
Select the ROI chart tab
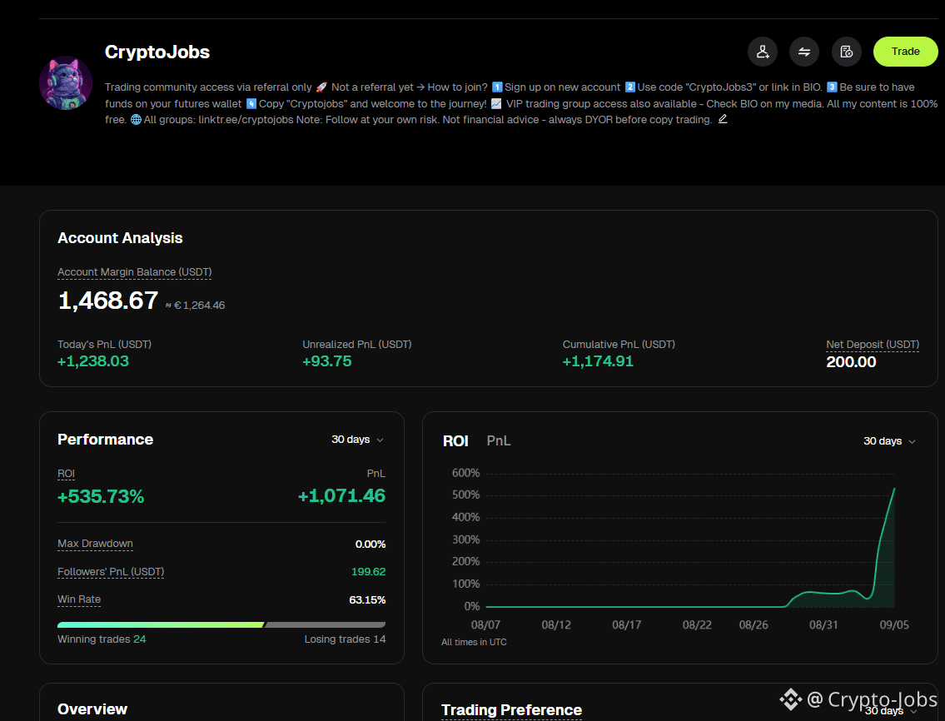pyautogui.click(x=455, y=441)
